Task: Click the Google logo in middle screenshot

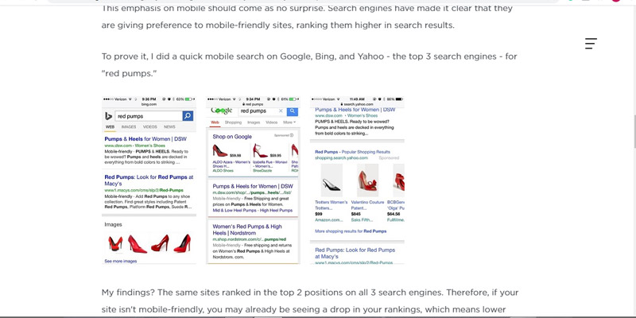Action: coord(222,111)
